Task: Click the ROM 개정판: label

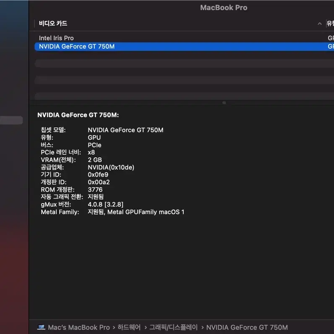Action: pos(57,190)
